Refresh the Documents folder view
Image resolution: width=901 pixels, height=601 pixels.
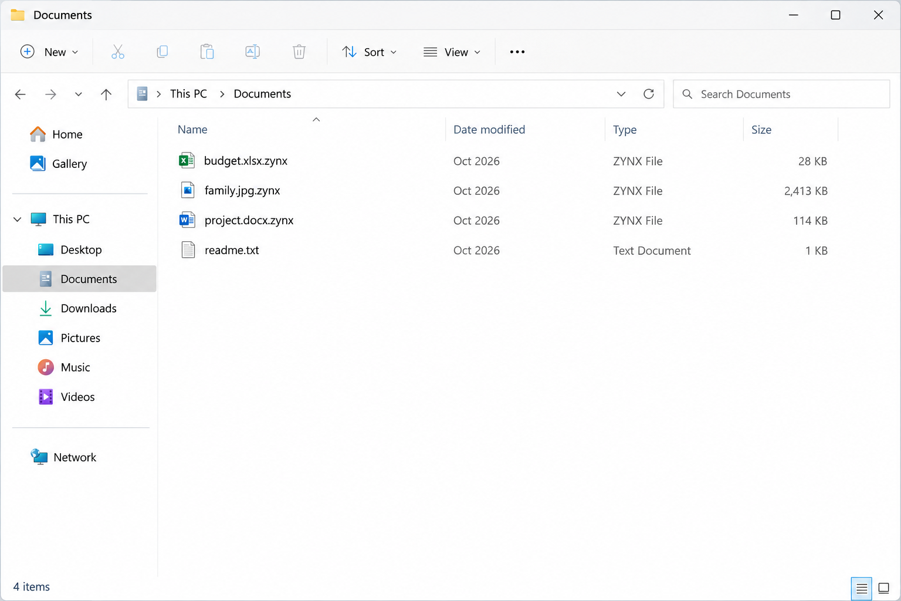[649, 94]
